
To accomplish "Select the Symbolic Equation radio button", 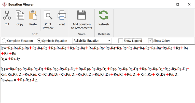I will [x=39, y=41].
